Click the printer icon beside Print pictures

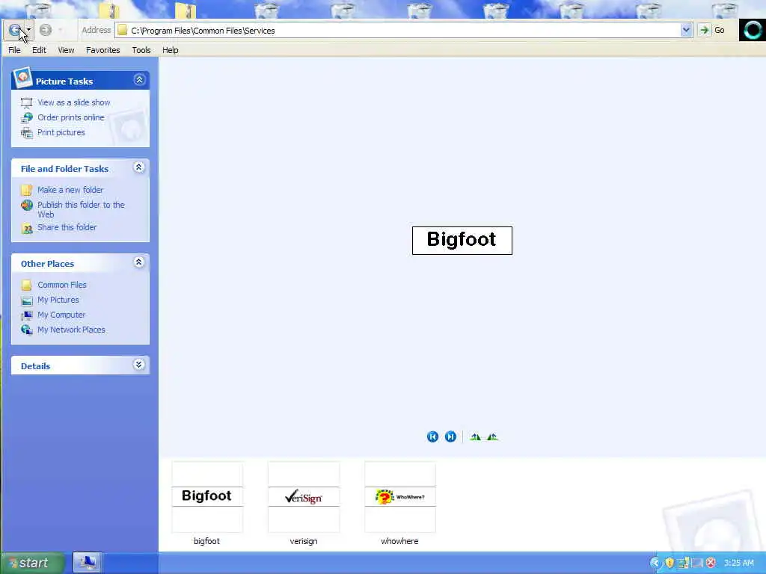pos(26,133)
